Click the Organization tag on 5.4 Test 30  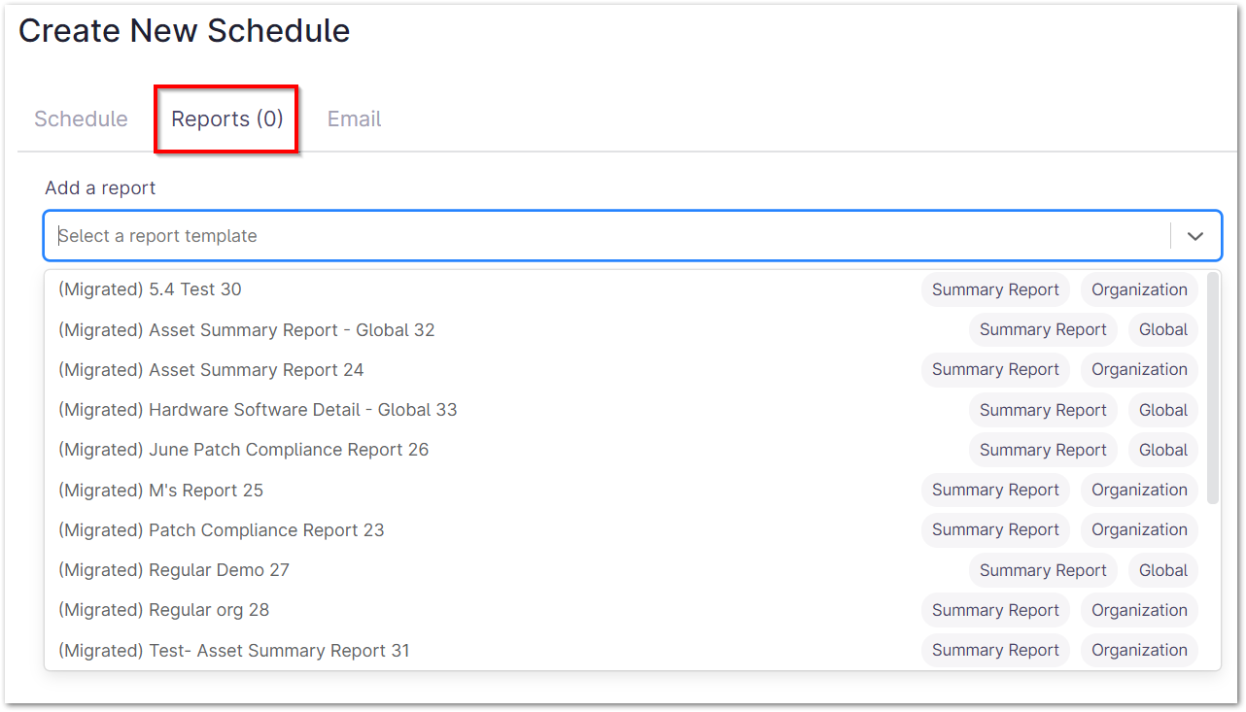click(x=1138, y=288)
